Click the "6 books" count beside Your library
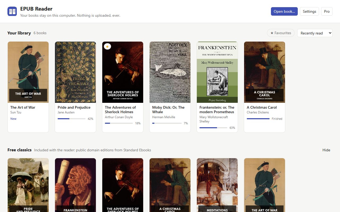Viewport: 340px width, 212px height. click(40, 33)
